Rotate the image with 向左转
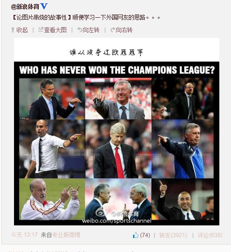This screenshot has width=231, height=252. (91, 30)
